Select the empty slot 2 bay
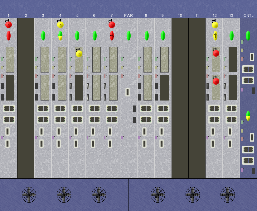This screenshot has width=257, height=211. [26, 98]
